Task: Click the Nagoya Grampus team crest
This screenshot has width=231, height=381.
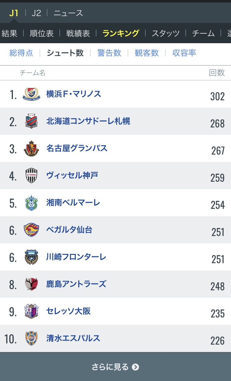Action: (x=31, y=148)
